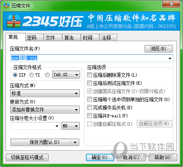The height and width of the screenshot is (167, 183).
Task: Click the 2345好压 archive logo icon
Action: (14, 21)
